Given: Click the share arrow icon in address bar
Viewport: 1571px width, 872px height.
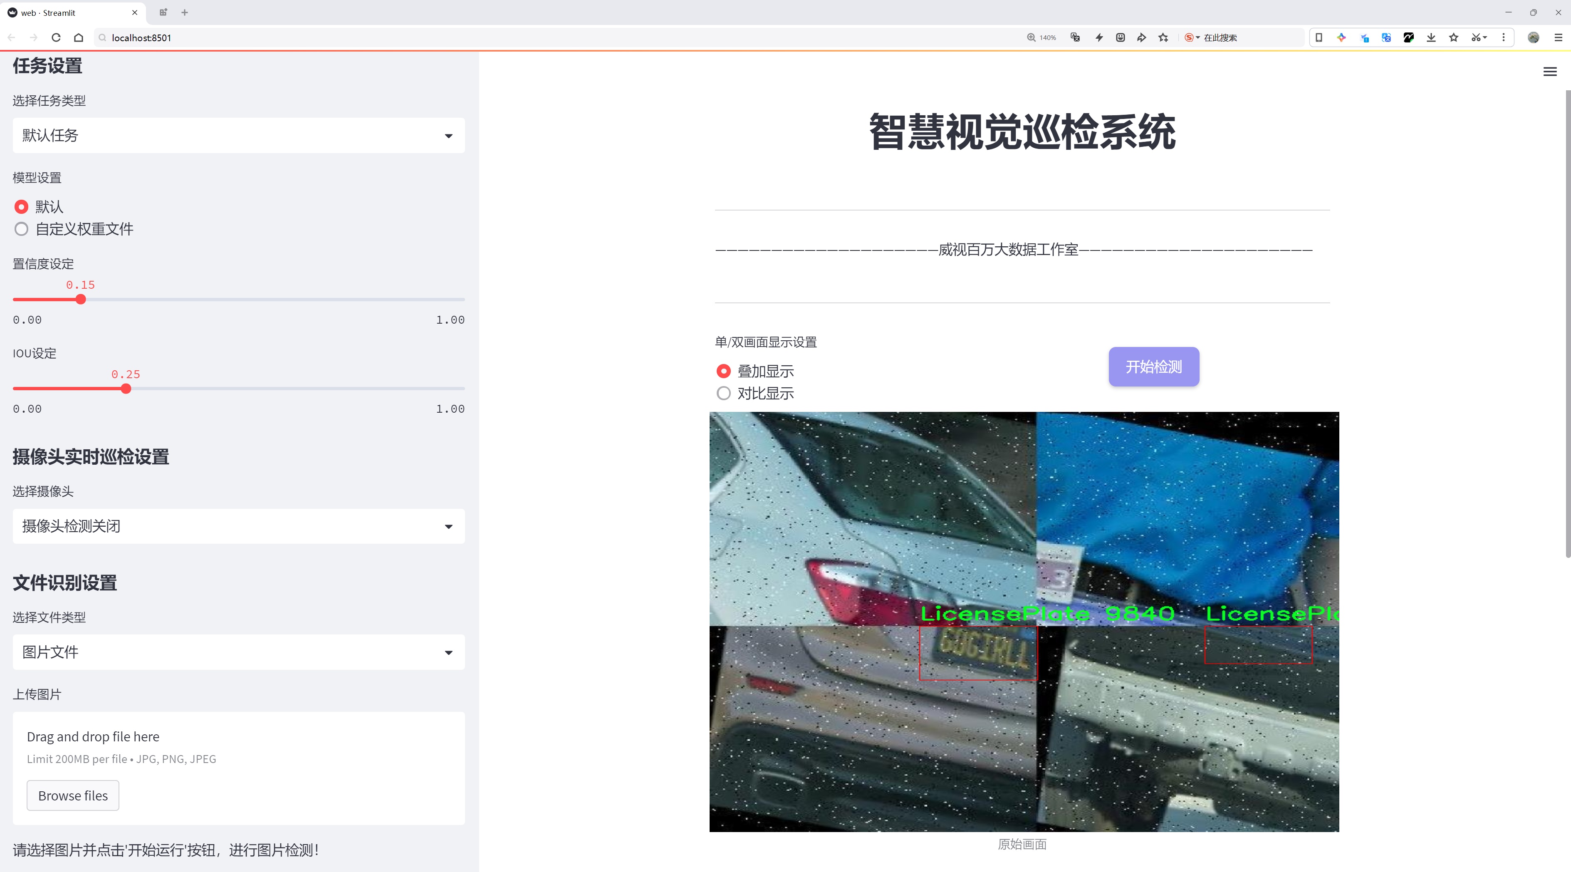Looking at the screenshot, I should coord(1142,38).
